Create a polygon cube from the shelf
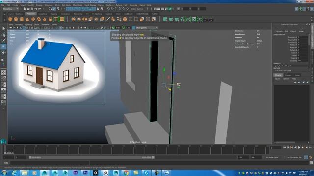The width and height of the screenshot is (314, 176). click(x=16, y=19)
